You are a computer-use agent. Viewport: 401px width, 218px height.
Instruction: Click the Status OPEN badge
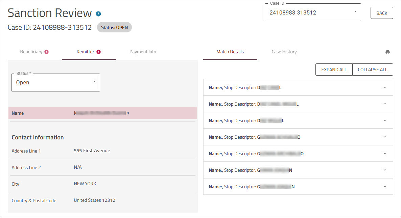tap(114, 27)
